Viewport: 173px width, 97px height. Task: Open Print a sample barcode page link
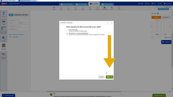point(16,34)
